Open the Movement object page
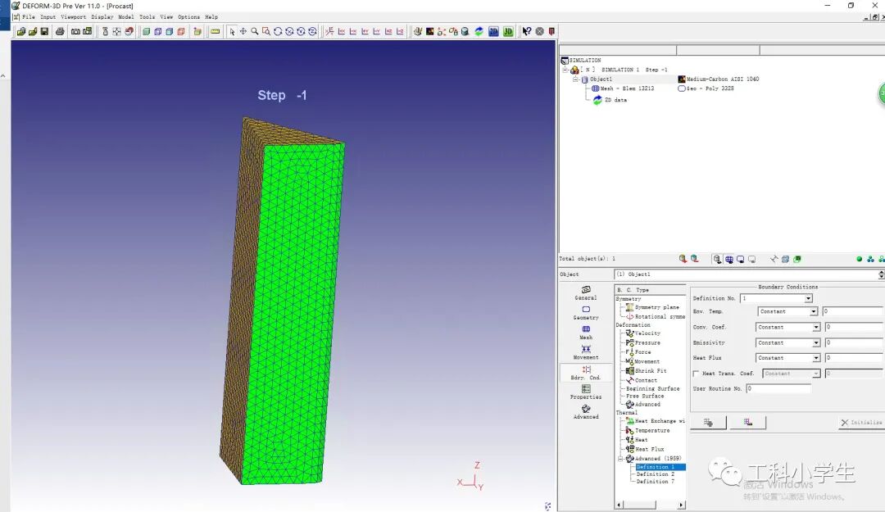Screen dimensions: 885x512 (x=586, y=352)
